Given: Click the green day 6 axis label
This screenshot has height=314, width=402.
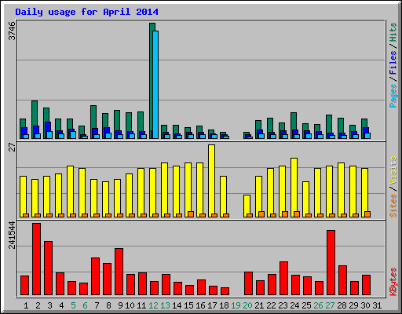Looking at the screenshot, I should pos(85,305).
